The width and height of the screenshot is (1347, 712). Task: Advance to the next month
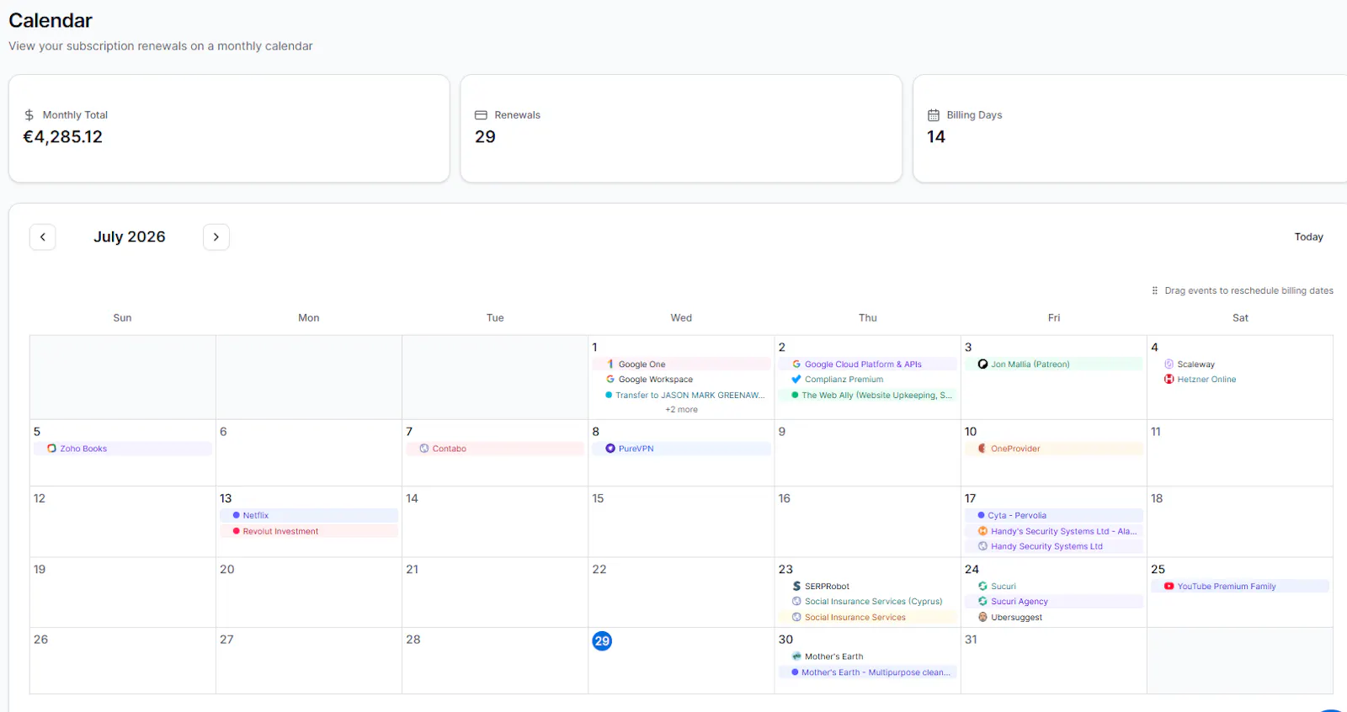click(x=216, y=237)
